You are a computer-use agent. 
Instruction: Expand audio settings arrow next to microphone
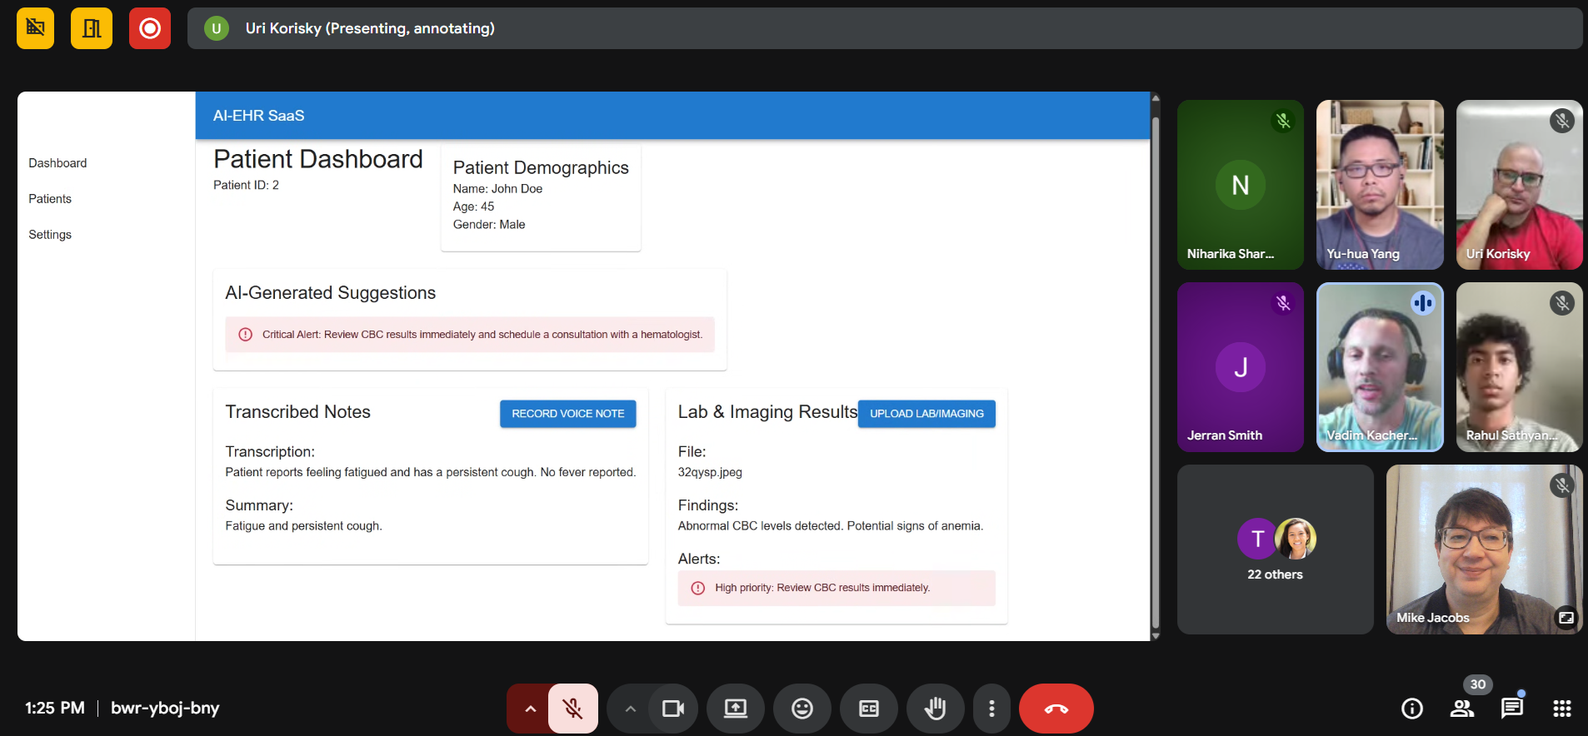(x=530, y=709)
